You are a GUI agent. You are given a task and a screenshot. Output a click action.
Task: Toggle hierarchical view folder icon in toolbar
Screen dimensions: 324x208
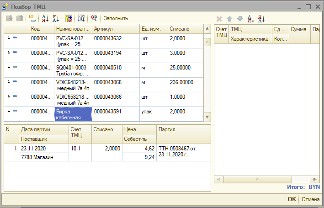pos(32,18)
